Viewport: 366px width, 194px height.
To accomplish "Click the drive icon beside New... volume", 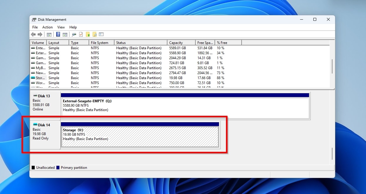I will pos(33,73).
